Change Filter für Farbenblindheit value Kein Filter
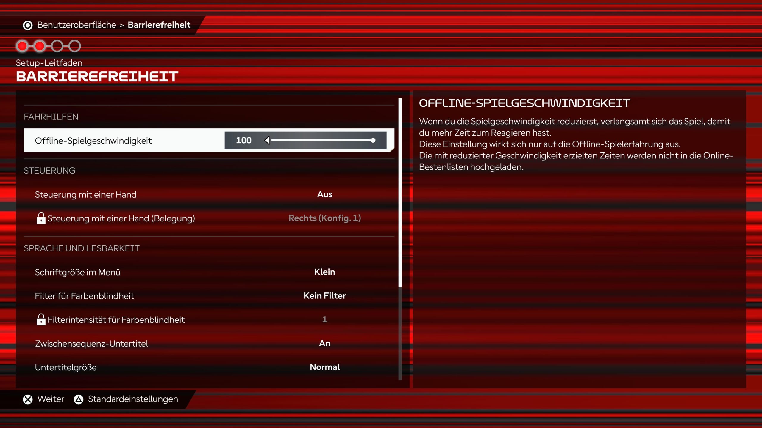This screenshot has height=428, width=762. [324, 296]
